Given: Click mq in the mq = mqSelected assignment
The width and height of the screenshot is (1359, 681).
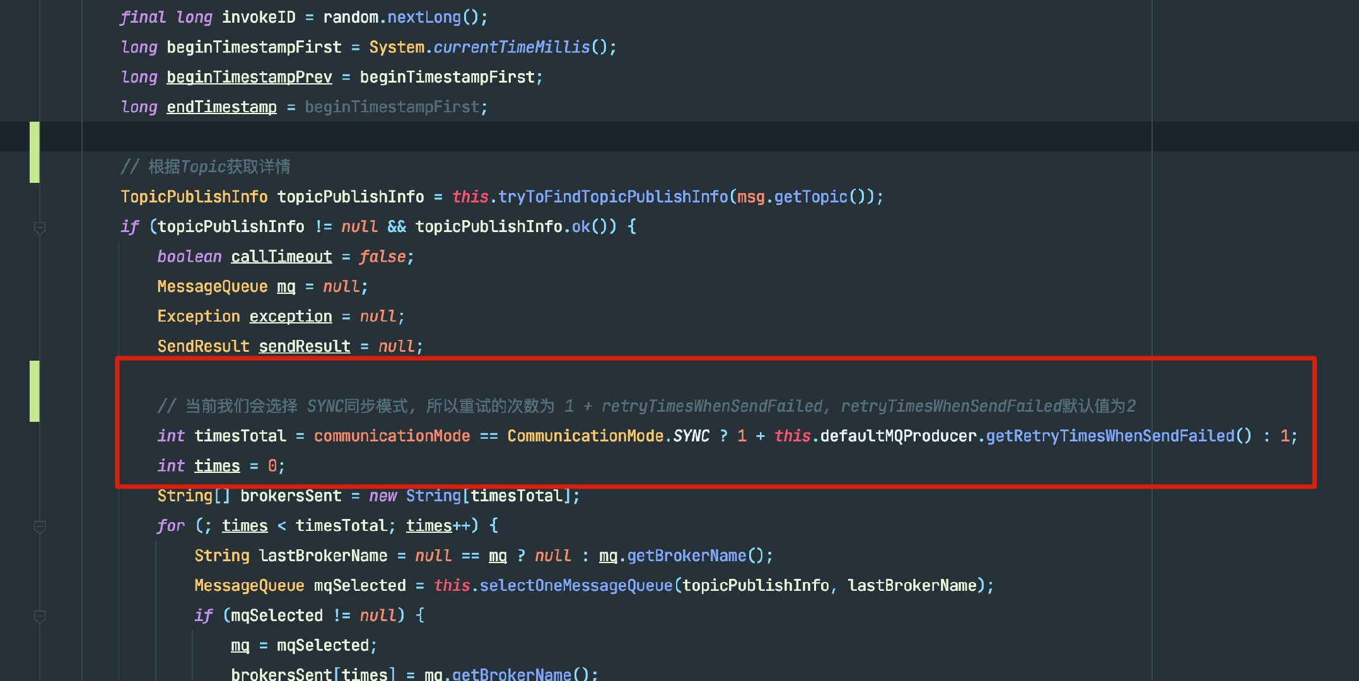Looking at the screenshot, I should [240, 646].
